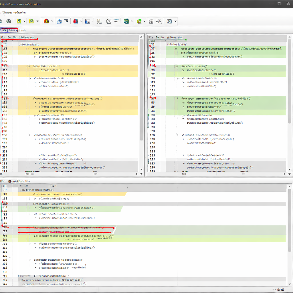Open dropdown arrow beside the boxed X icon
The image size is (293, 293).
coord(175,21)
